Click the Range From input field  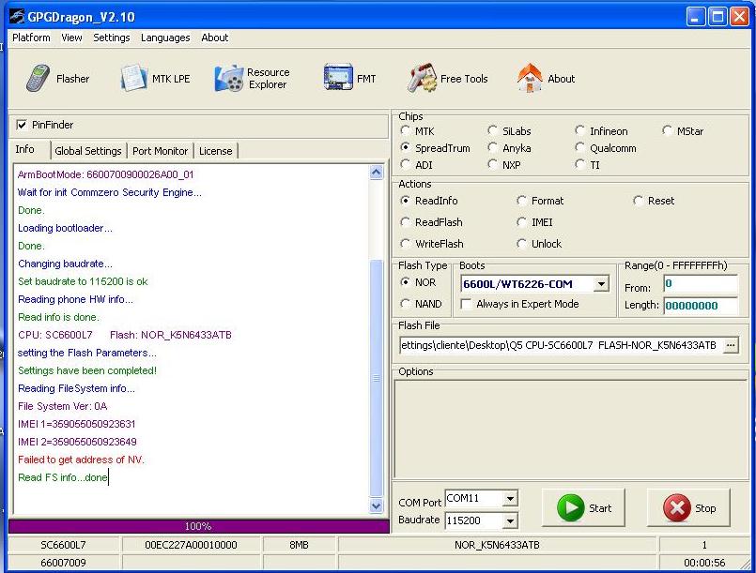pos(701,283)
